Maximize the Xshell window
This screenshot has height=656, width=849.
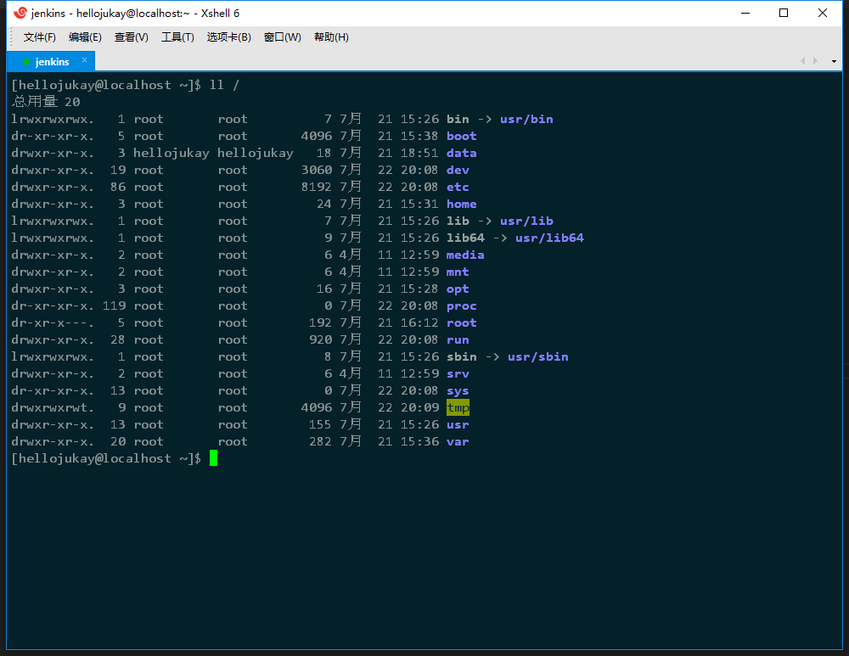784,13
